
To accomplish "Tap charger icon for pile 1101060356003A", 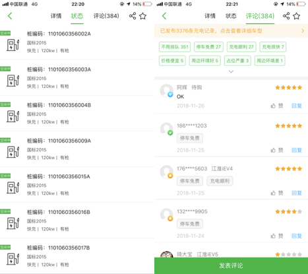I will point(13,81).
